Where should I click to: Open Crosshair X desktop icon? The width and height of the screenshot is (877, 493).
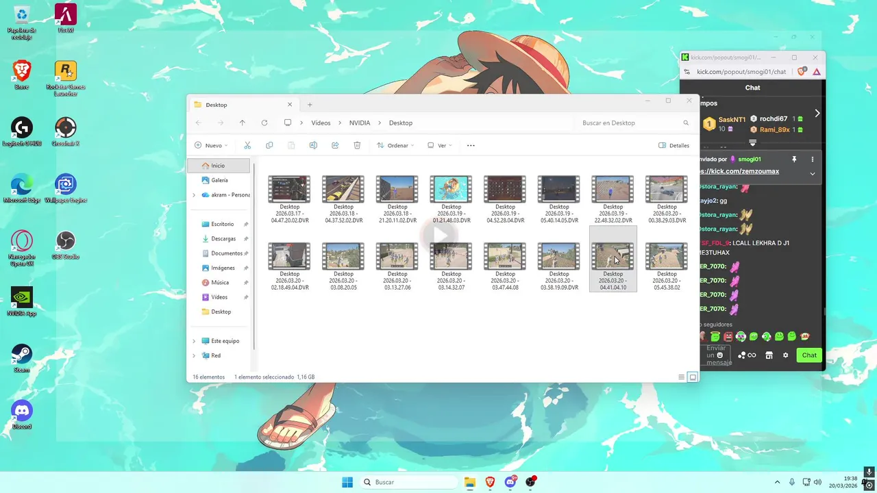click(66, 131)
